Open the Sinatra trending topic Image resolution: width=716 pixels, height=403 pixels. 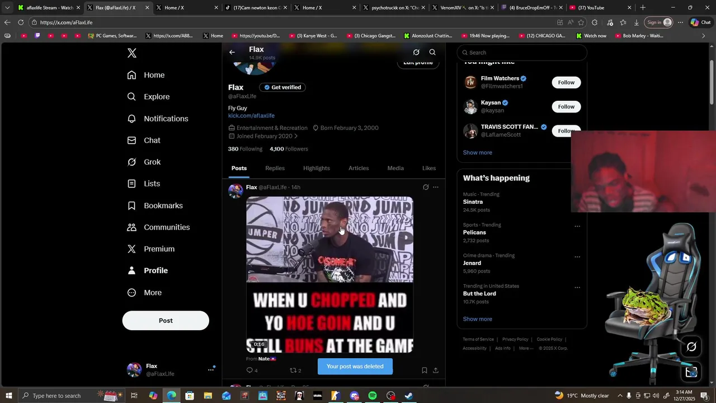point(473,202)
